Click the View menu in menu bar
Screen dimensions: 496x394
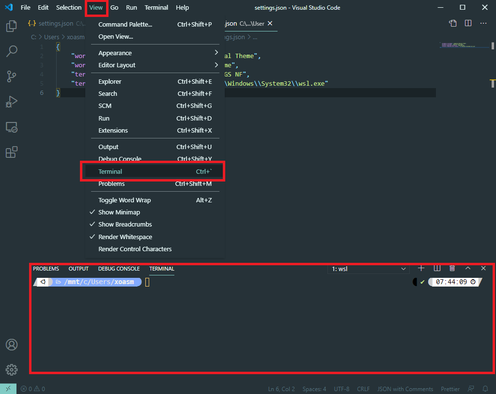96,7
